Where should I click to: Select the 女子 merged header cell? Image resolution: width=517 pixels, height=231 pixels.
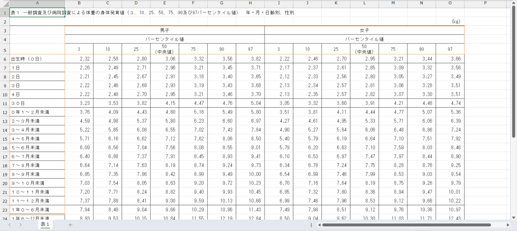point(364,30)
